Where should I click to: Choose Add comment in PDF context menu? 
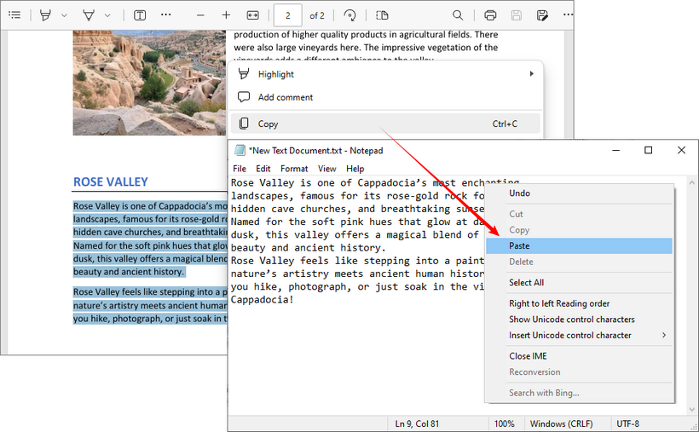[x=385, y=97]
